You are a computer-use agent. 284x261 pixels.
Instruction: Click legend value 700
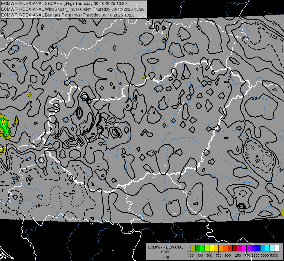pyautogui.click(x=219, y=255)
